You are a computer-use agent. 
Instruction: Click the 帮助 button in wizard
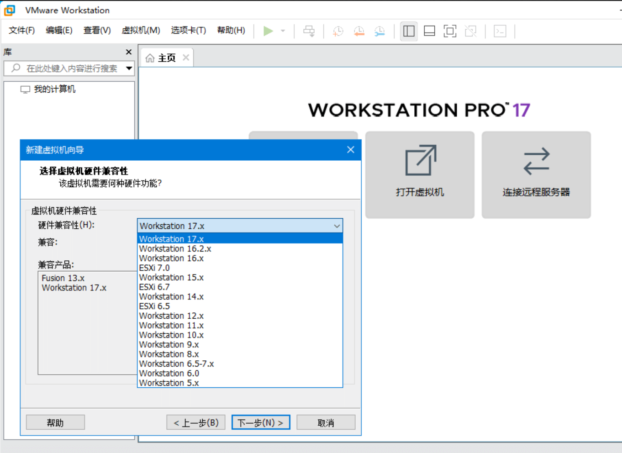coord(55,422)
